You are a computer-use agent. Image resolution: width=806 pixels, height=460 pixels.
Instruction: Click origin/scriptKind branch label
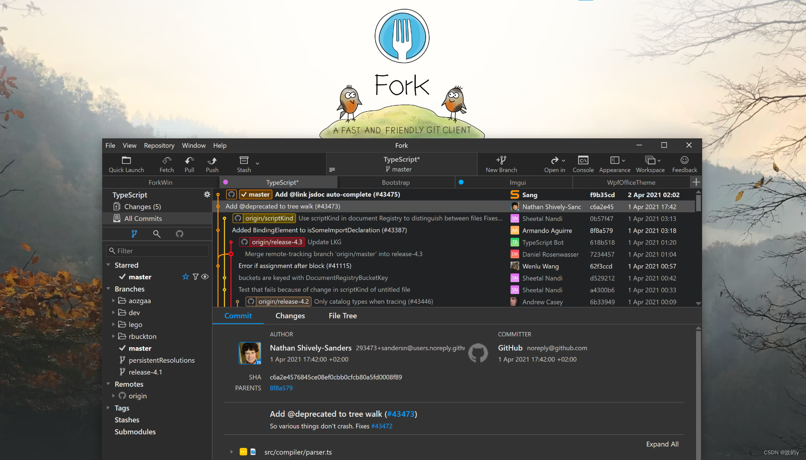(x=264, y=218)
